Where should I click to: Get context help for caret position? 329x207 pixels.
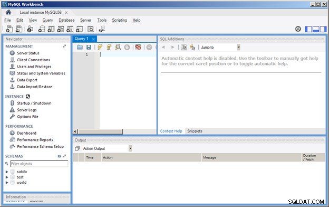[x=184, y=48]
